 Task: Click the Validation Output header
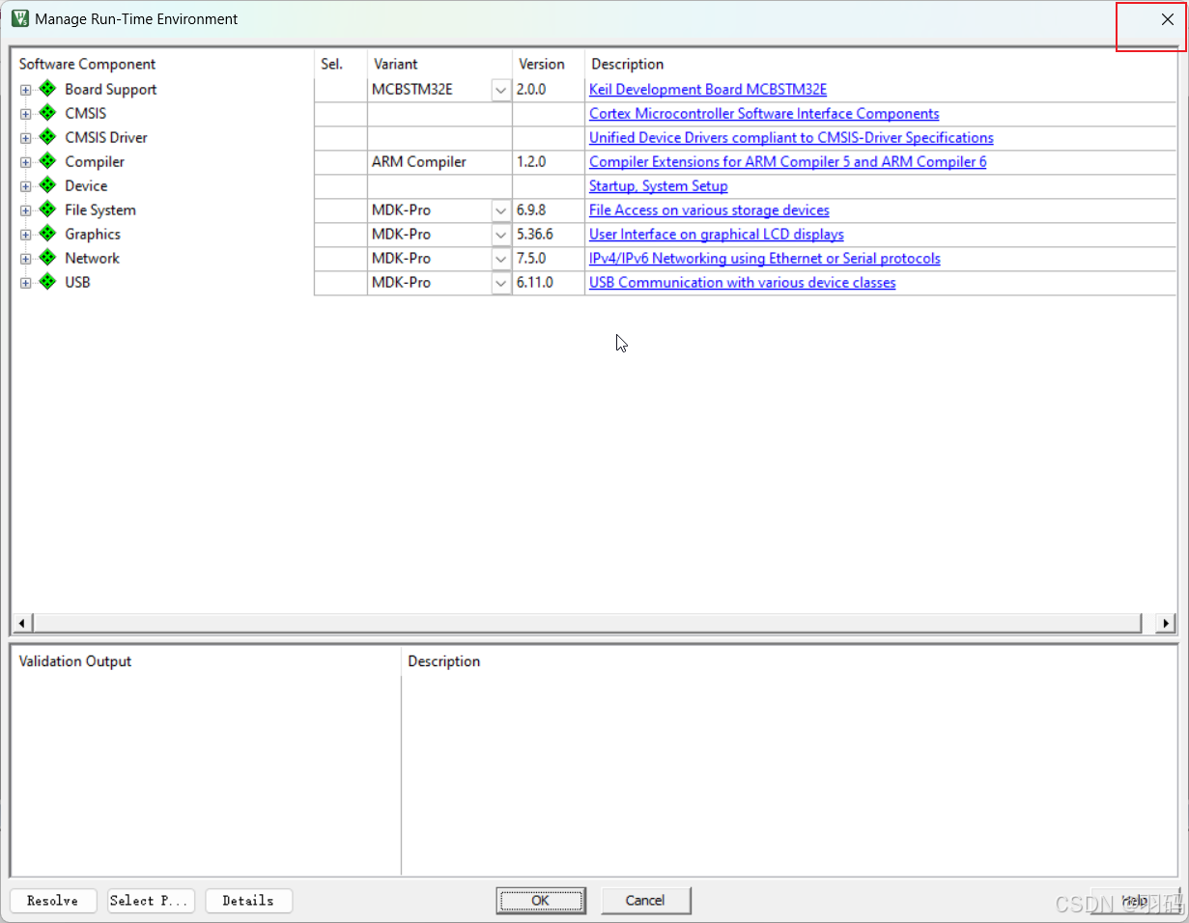[x=75, y=661]
